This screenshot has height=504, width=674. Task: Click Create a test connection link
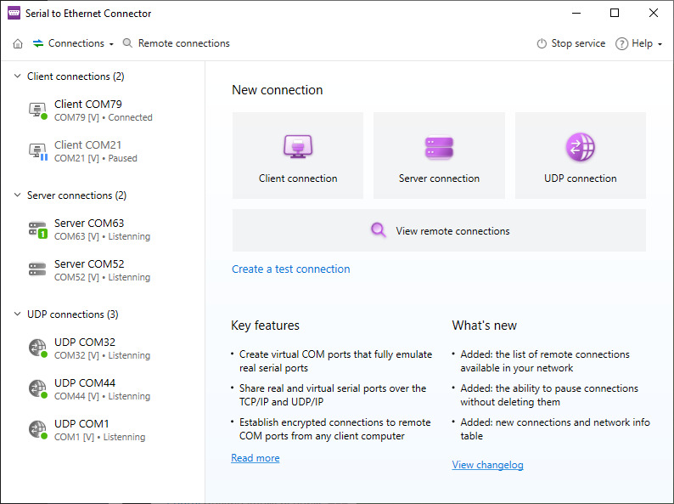click(x=290, y=269)
